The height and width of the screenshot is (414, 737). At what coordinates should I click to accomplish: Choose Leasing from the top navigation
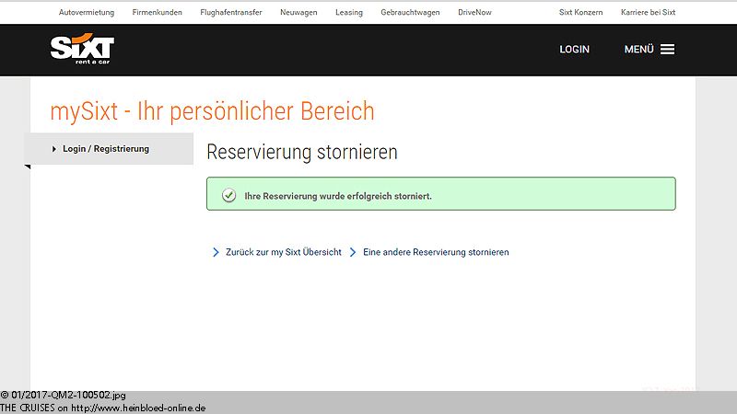[x=349, y=12]
